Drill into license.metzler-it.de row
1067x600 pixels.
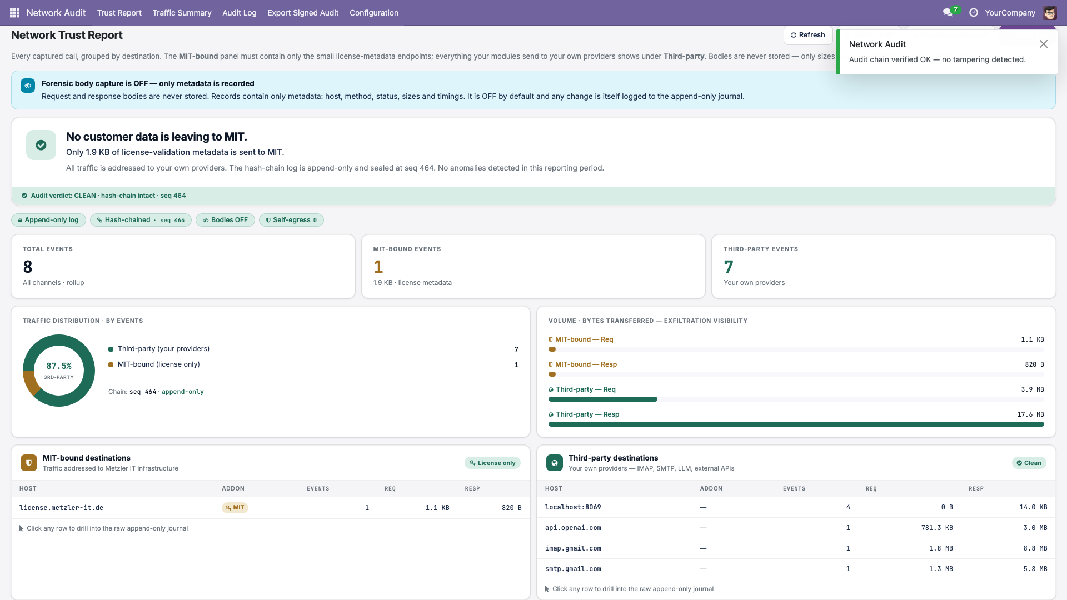(x=271, y=508)
